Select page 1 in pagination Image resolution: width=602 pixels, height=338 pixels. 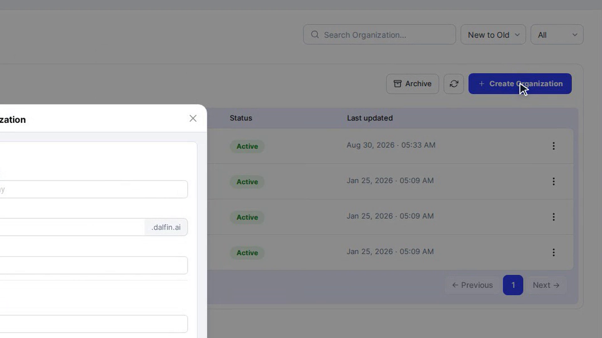pyautogui.click(x=513, y=285)
